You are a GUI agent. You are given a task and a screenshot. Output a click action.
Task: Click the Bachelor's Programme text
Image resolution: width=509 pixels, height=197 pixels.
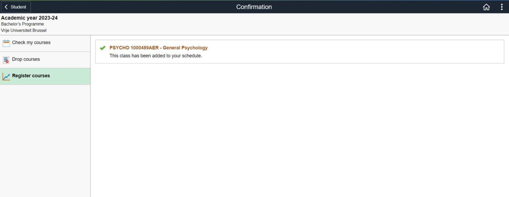point(23,24)
